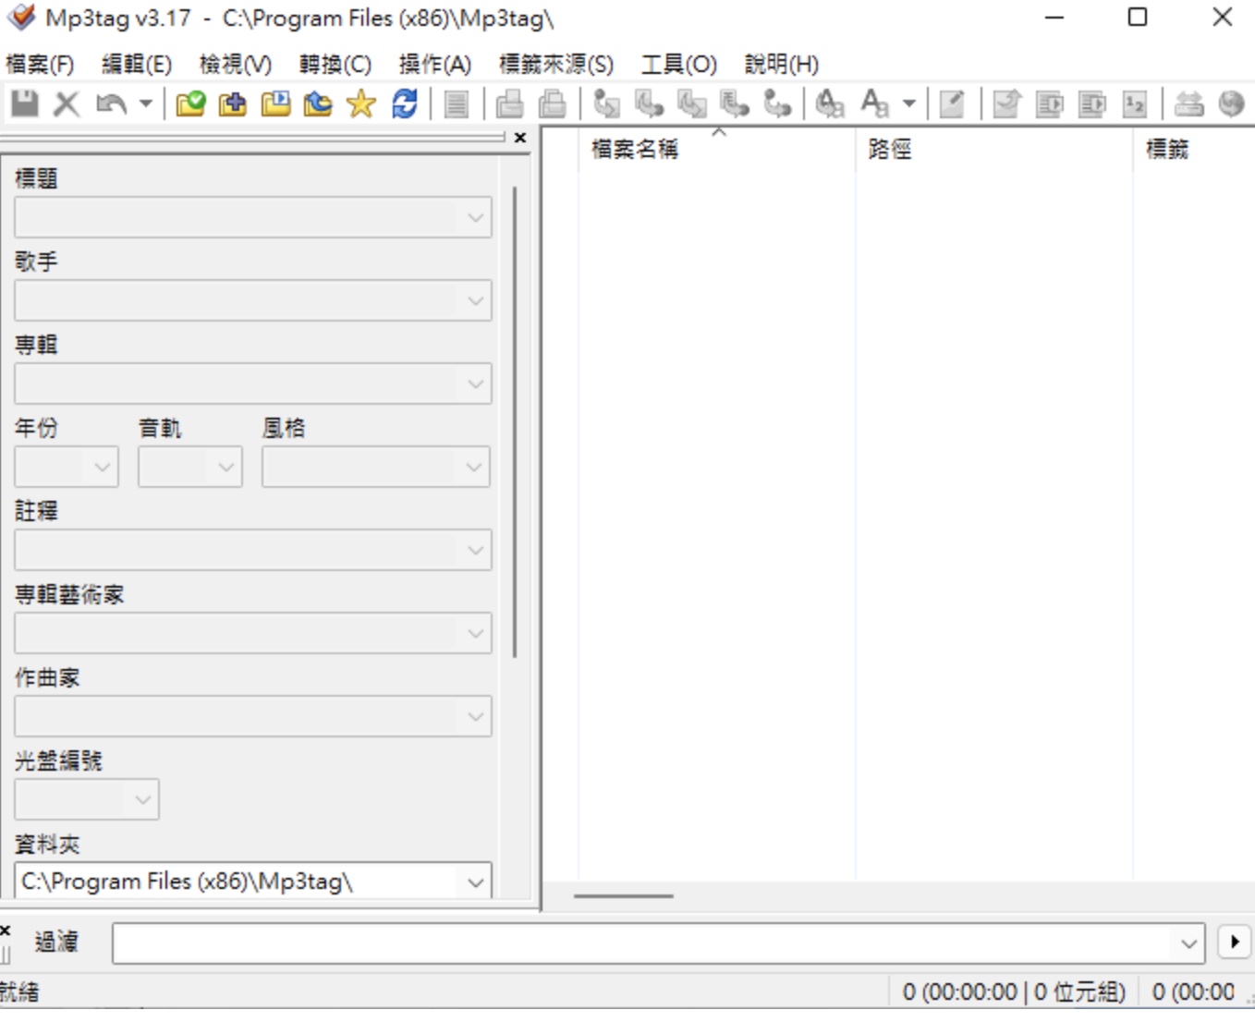Image resolution: width=1255 pixels, height=1022 pixels.
Task: Click the Export icon with curved arrow
Action: click(1006, 103)
